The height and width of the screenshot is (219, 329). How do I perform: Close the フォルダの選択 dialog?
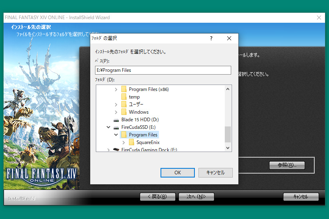click(x=229, y=38)
